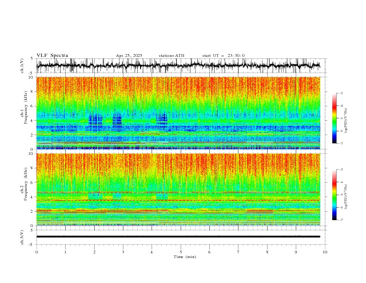The width and height of the screenshot is (366, 283).
Task: Click the "6" frequency tick on ch.2 spectrogram
Action: pyautogui.click(x=33, y=183)
